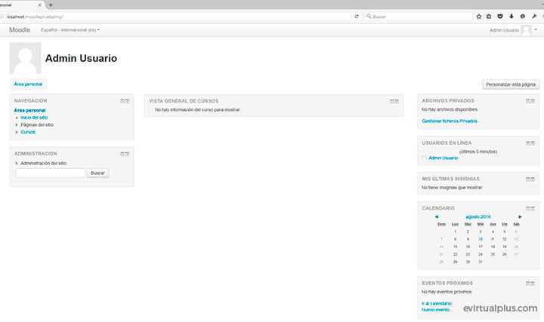Click the administration search text field
Image resolution: width=544 pixels, height=322 pixels.
pos(50,173)
